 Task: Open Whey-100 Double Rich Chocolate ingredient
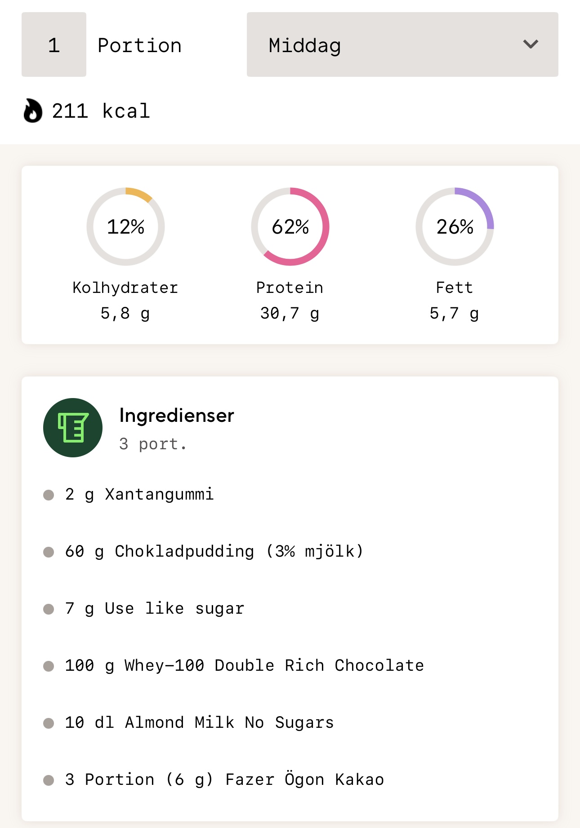pyautogui.click(x=245, y=666)
